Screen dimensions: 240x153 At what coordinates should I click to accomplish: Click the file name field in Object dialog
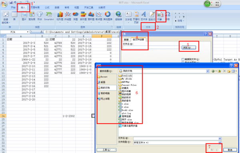[x=151, y=47]
